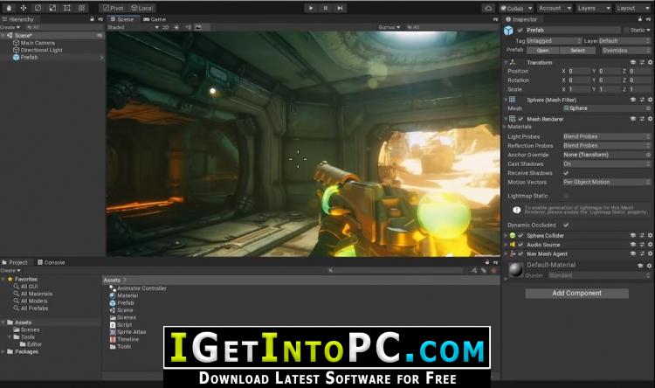Click the Project panel search field
This screenshot has height=388, width=655.
pyautogui.click(x=396, y=271)
